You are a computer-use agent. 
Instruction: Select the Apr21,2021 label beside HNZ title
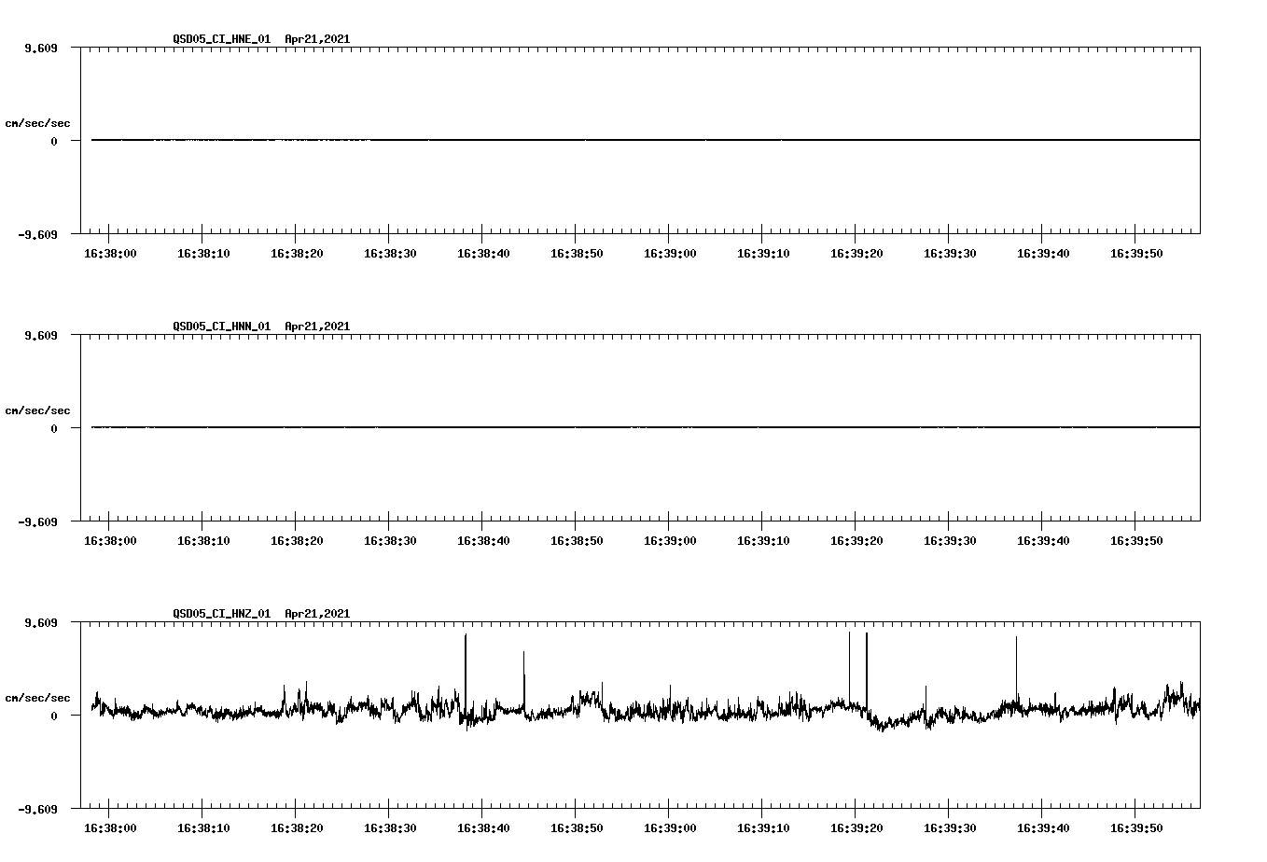click(x=317, y=614)
